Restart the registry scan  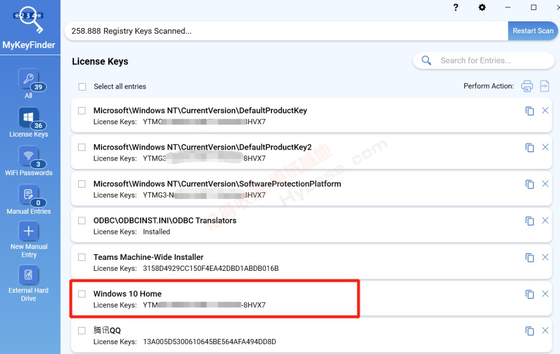pyautogui.click(x=533, y=31)
